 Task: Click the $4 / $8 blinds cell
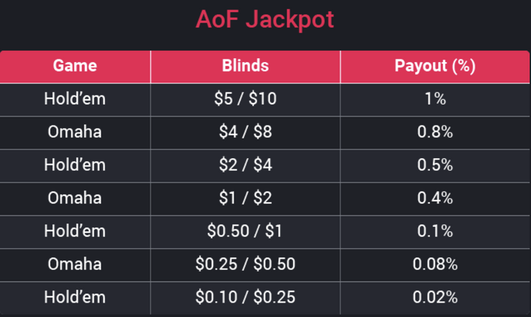(x=245, y=132)
